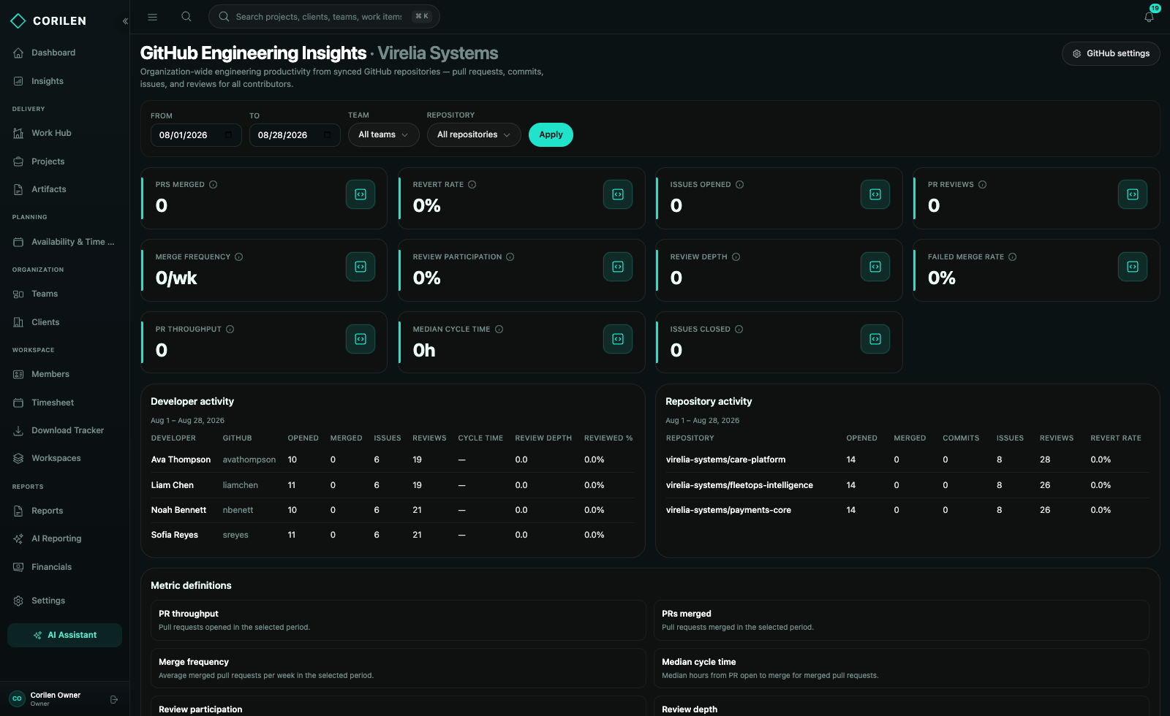This screenshot has height=716, width=1170.
Task: Click the magnifier search icon in top bar
Action: [186, 17]
